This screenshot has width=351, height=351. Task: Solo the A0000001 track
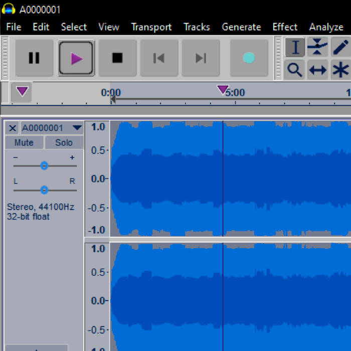(64, 142)
